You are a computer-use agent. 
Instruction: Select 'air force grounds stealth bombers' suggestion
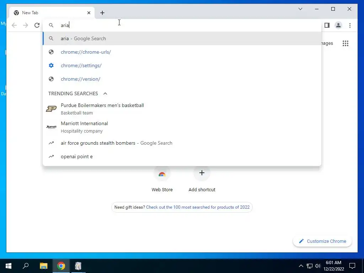pyautogui.click(x=182, y=143)
